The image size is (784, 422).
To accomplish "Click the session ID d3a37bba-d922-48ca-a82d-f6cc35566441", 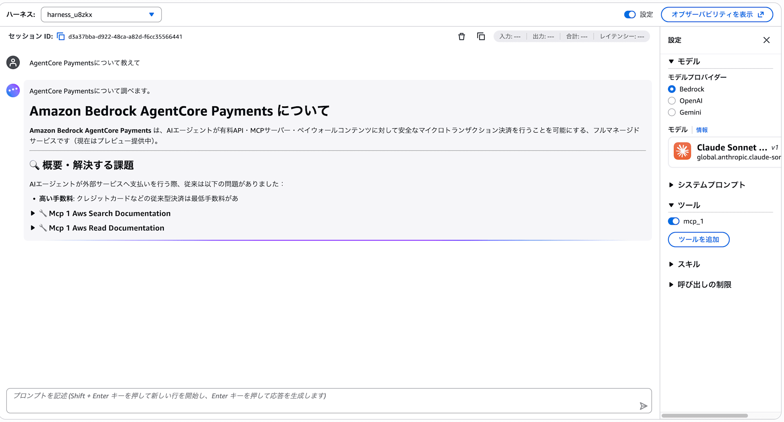I will (x=125, y=37).
